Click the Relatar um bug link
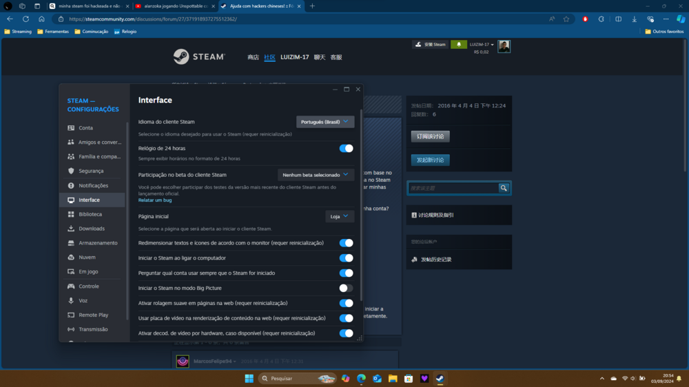Image resolution: width=689 pixels, height=387 pixels. pos(155,200)
